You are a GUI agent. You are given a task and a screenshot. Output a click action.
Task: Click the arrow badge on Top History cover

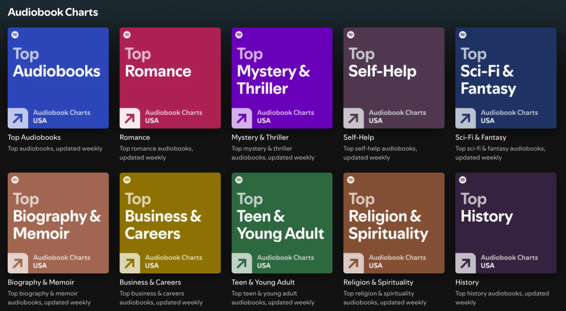465,263
